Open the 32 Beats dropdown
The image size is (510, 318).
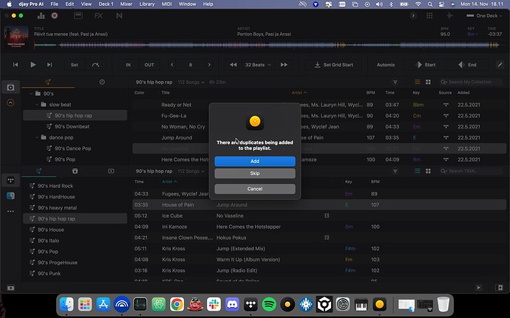click(258, 65)
